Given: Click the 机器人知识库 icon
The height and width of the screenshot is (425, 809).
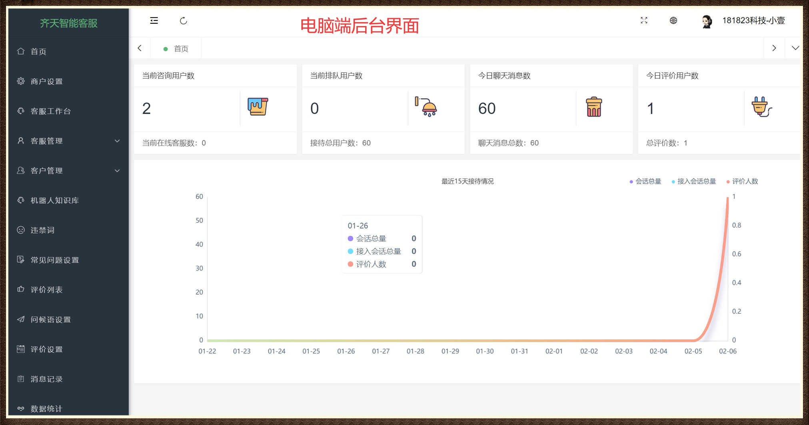Looking at the screenshot, I should pos(21,200).
